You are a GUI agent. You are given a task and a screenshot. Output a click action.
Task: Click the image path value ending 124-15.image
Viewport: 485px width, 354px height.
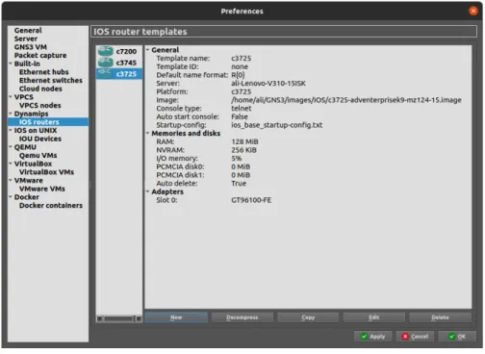[346, 100]
